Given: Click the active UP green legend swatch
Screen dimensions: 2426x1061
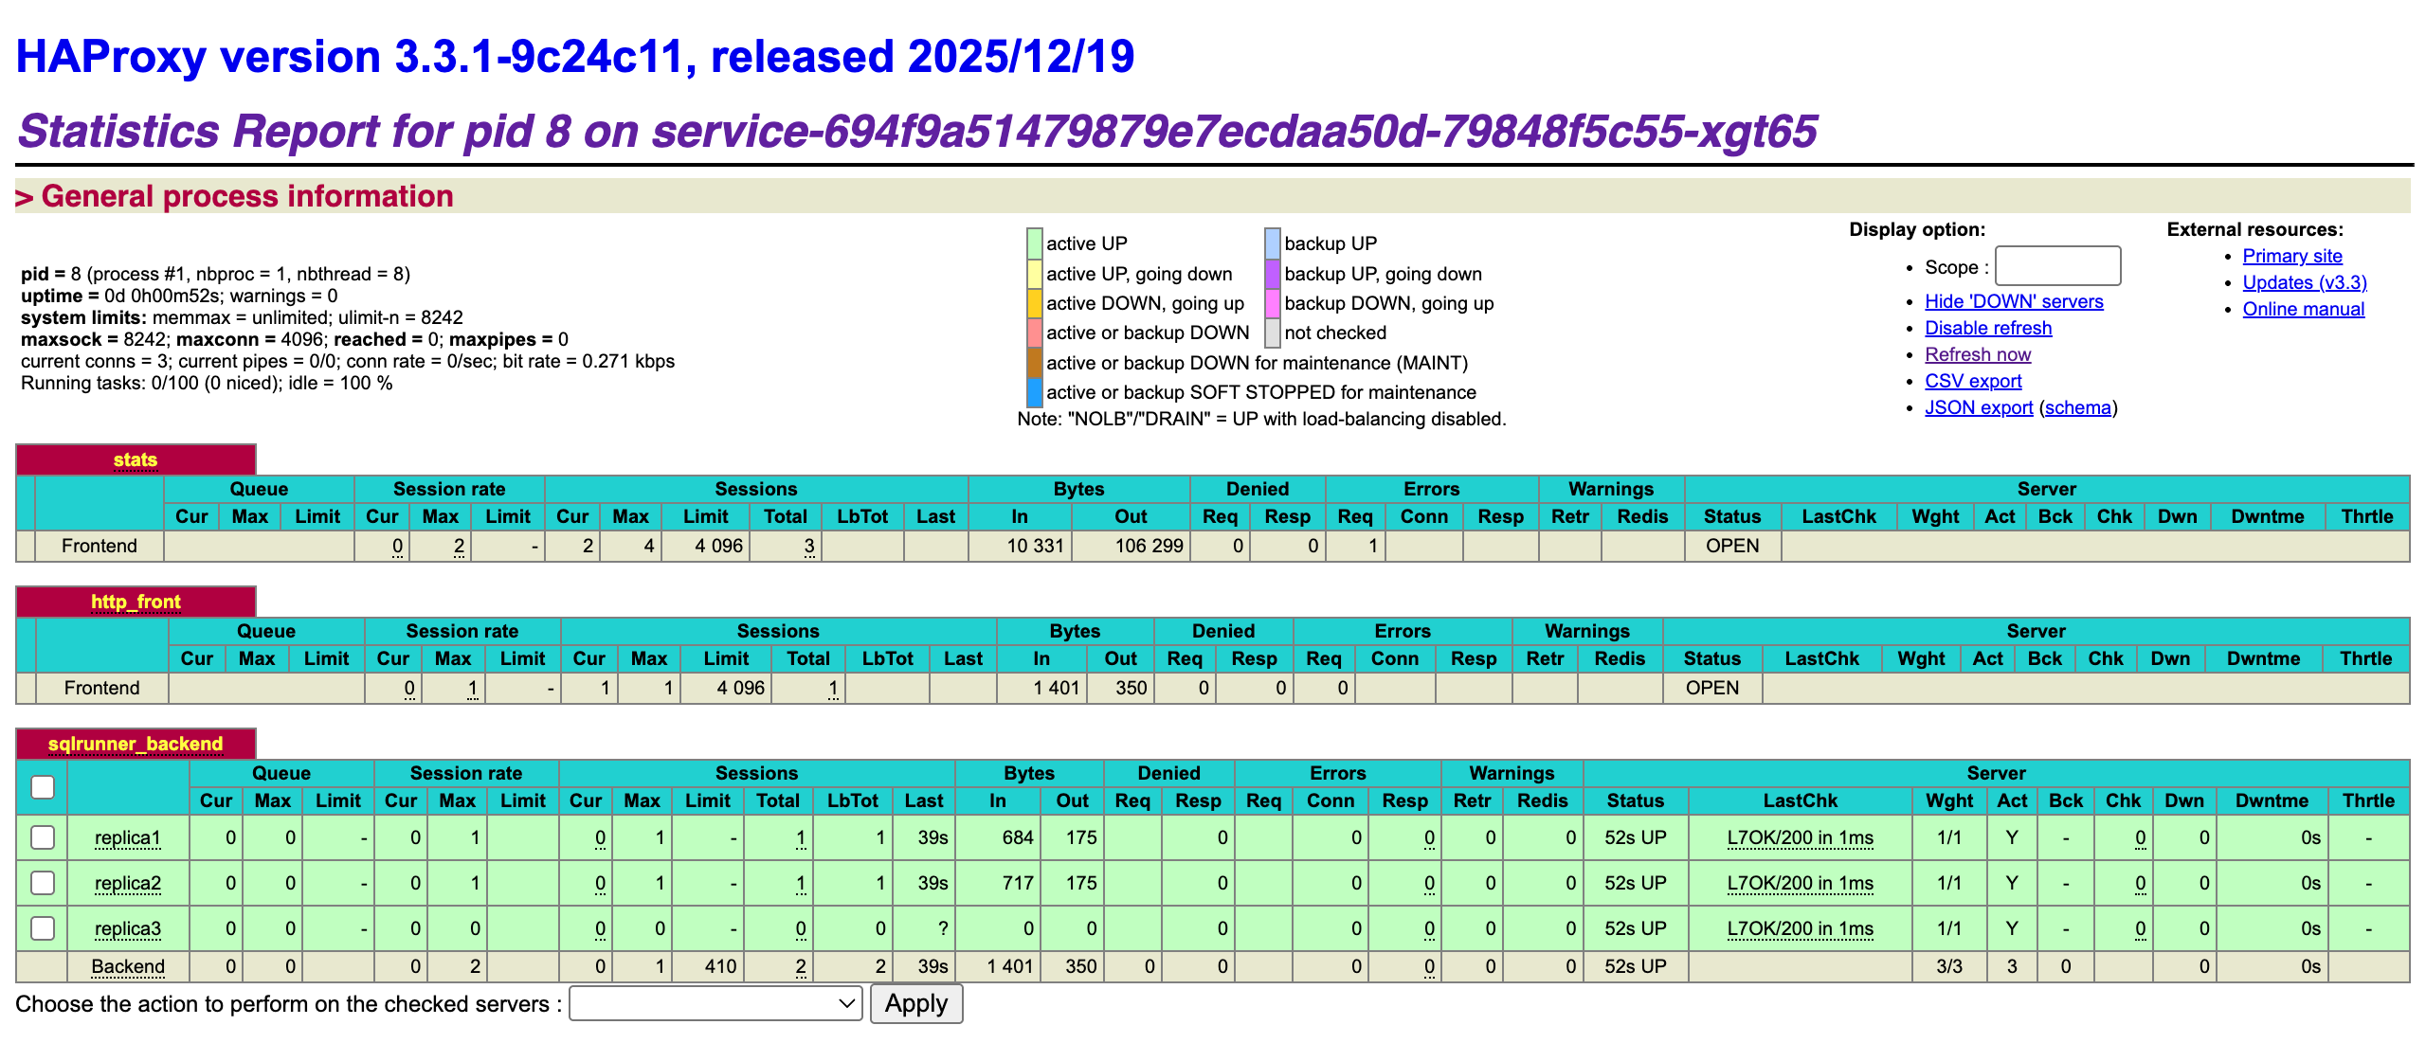Looking at the screenshot, I should [1034, 243].
